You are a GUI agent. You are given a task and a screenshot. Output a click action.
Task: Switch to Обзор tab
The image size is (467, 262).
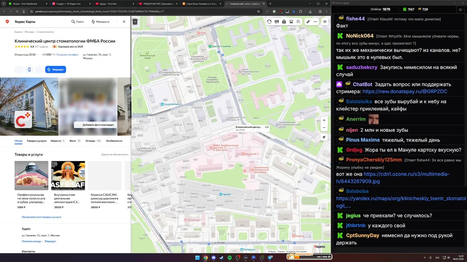coord(18,140)
